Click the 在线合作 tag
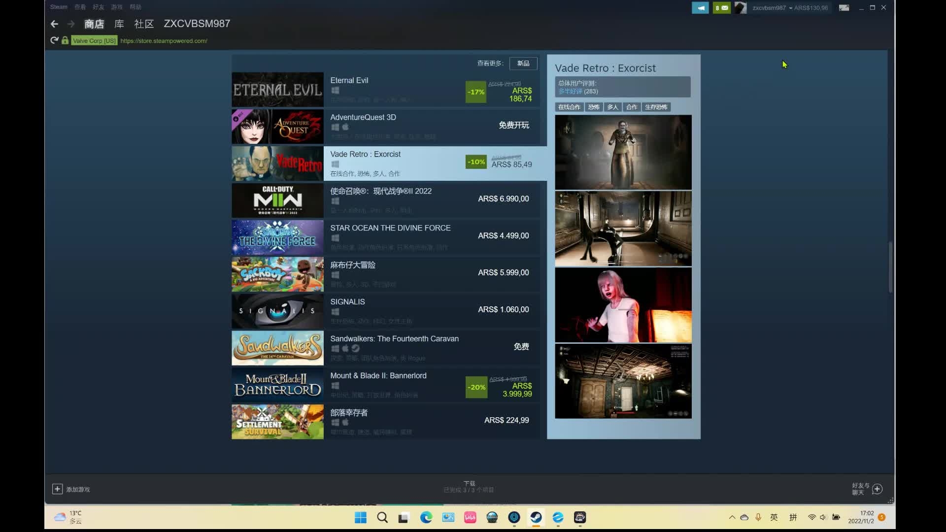Viewport: 946px width, 532px height. (569, 107)
